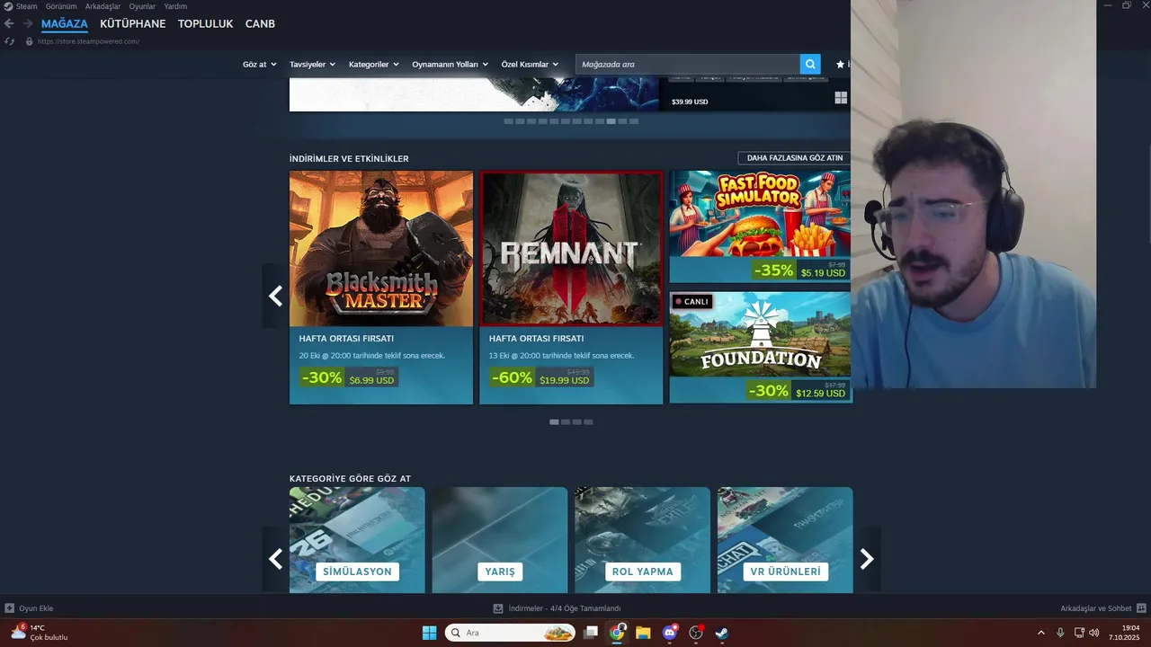Click the $12.59 USD Foundation price
Viewport: 1151px width, 647px height.
click(820, 394)
